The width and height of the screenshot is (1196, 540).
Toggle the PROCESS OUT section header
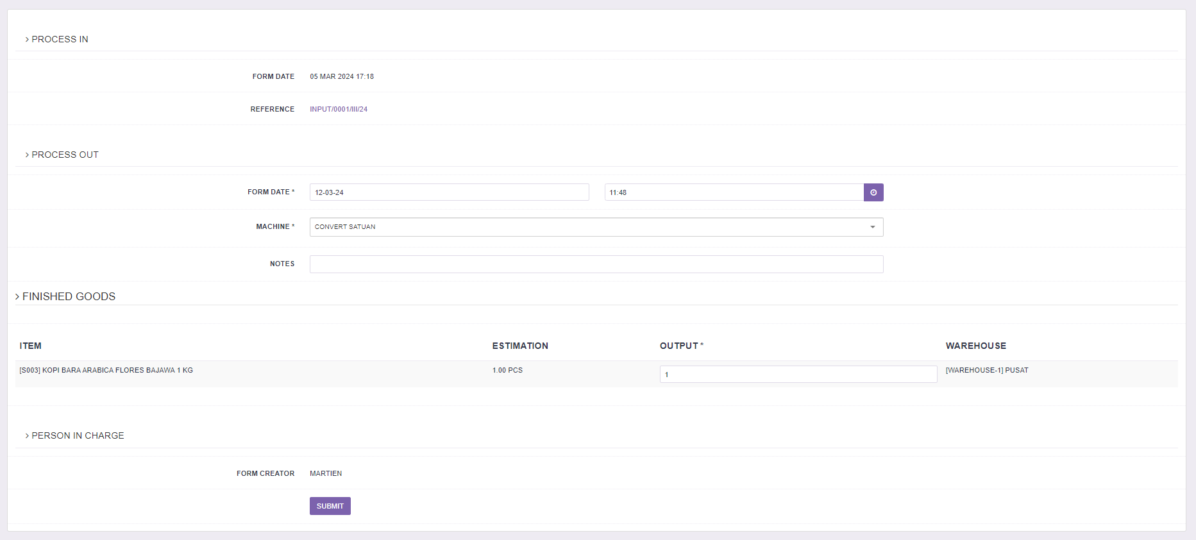tap(62, 155)
